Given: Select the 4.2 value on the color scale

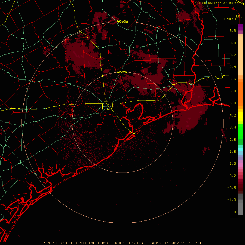Looking at the screenshot, I should coord(233,115).
